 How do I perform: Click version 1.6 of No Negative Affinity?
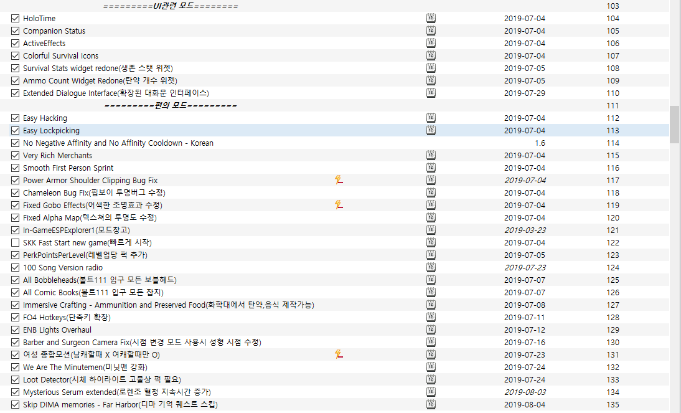coord(540,143)
